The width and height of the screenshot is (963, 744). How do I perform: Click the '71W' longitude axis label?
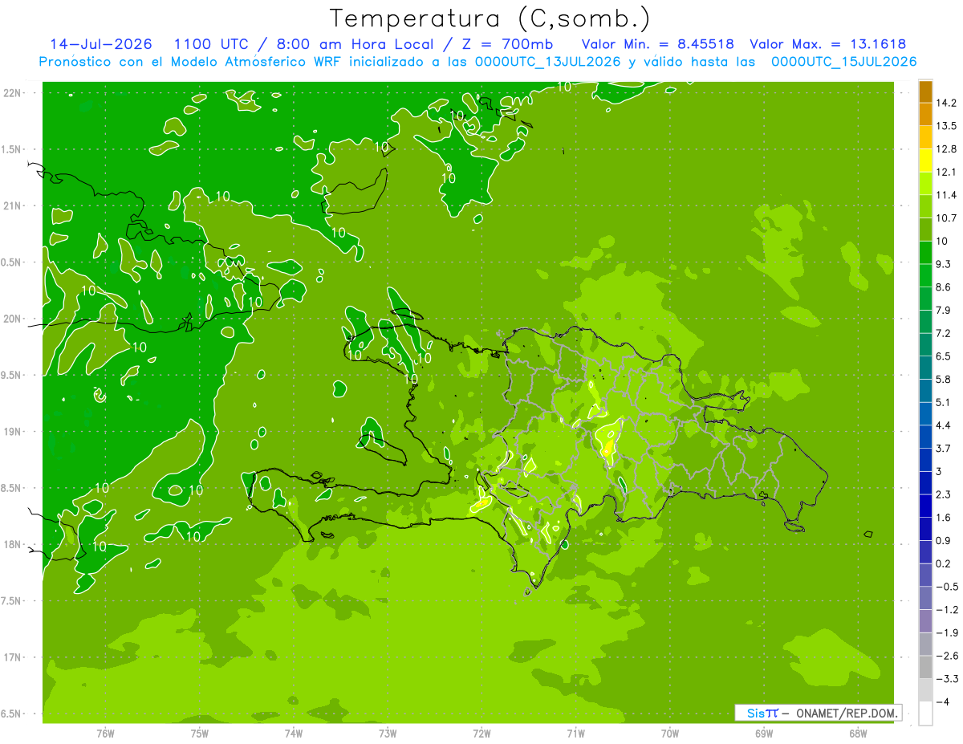(x=575, y=734)
